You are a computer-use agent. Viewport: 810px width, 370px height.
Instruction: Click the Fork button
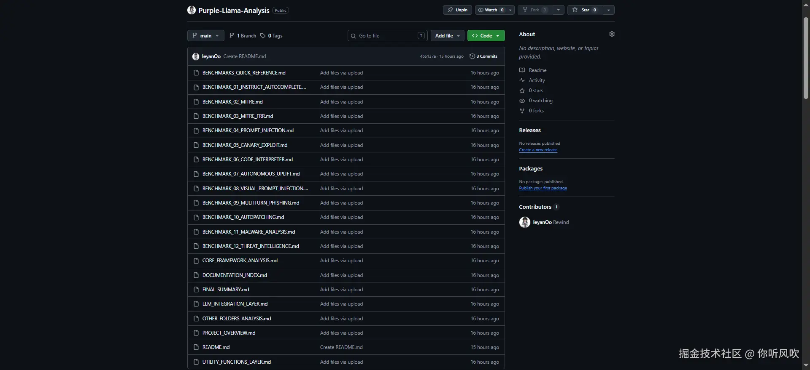pos(535,10)
